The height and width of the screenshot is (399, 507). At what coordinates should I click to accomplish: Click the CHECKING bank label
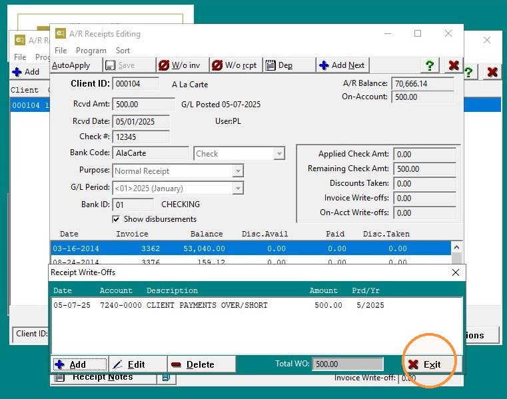click(x=181, y=204)
